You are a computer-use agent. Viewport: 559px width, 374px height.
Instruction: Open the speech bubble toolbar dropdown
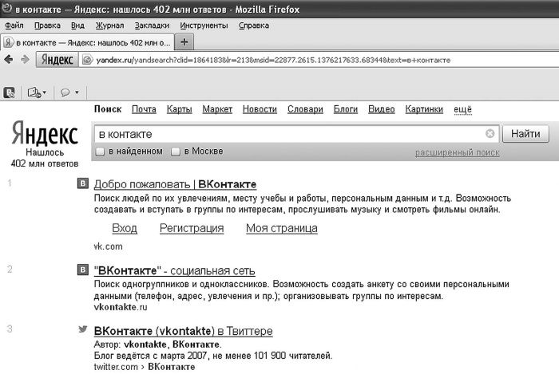coord(69,93)
